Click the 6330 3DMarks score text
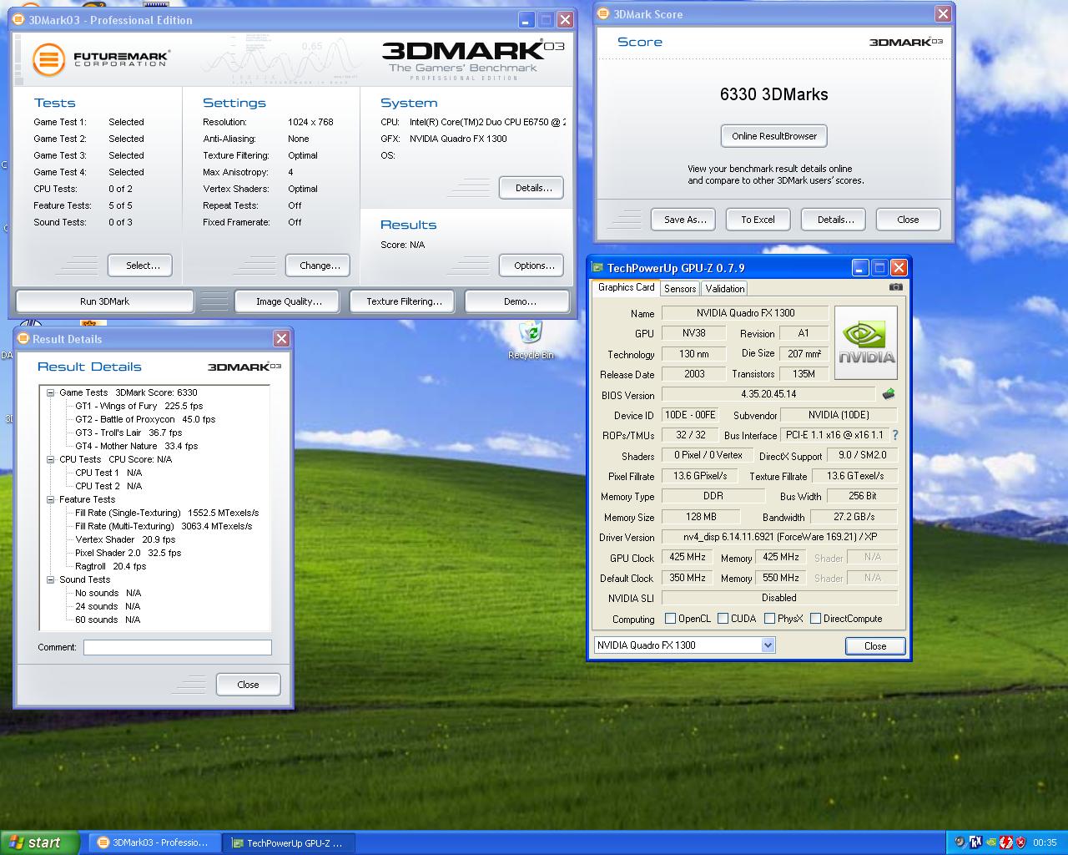 pyautogui.click(x=773, y=94)
